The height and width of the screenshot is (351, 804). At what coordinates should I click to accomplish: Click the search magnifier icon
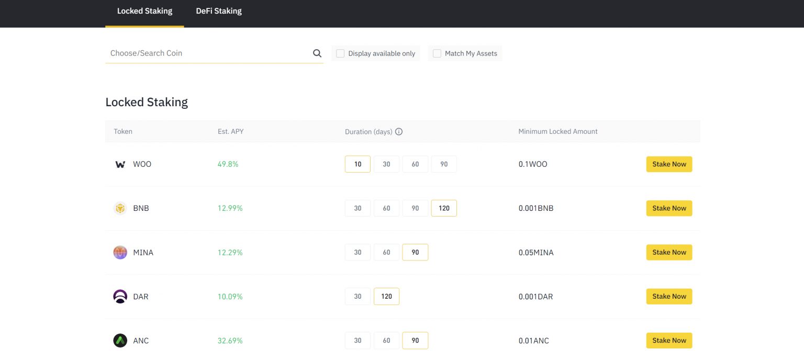[317, 53]
